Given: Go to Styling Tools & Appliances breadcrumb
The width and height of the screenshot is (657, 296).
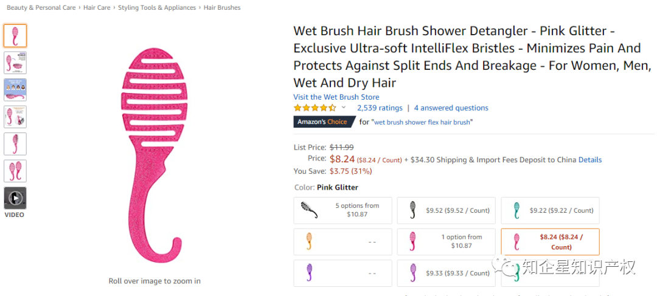Looking at the screenshot, I should [157, 7].
